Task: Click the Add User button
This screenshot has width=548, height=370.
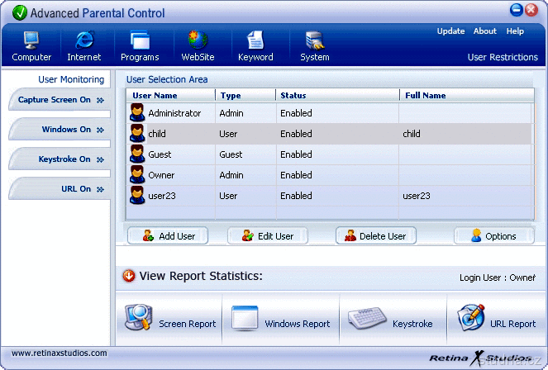Action: click(169, 236)
